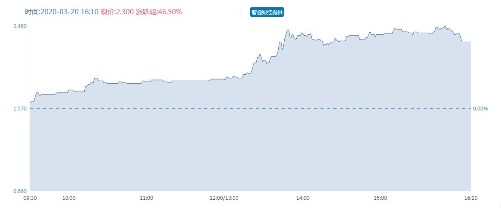The height and width of the screenshot is (208, 501).
Task: Click the sharp price spike just before 14:00
Action: pos(287,30)
